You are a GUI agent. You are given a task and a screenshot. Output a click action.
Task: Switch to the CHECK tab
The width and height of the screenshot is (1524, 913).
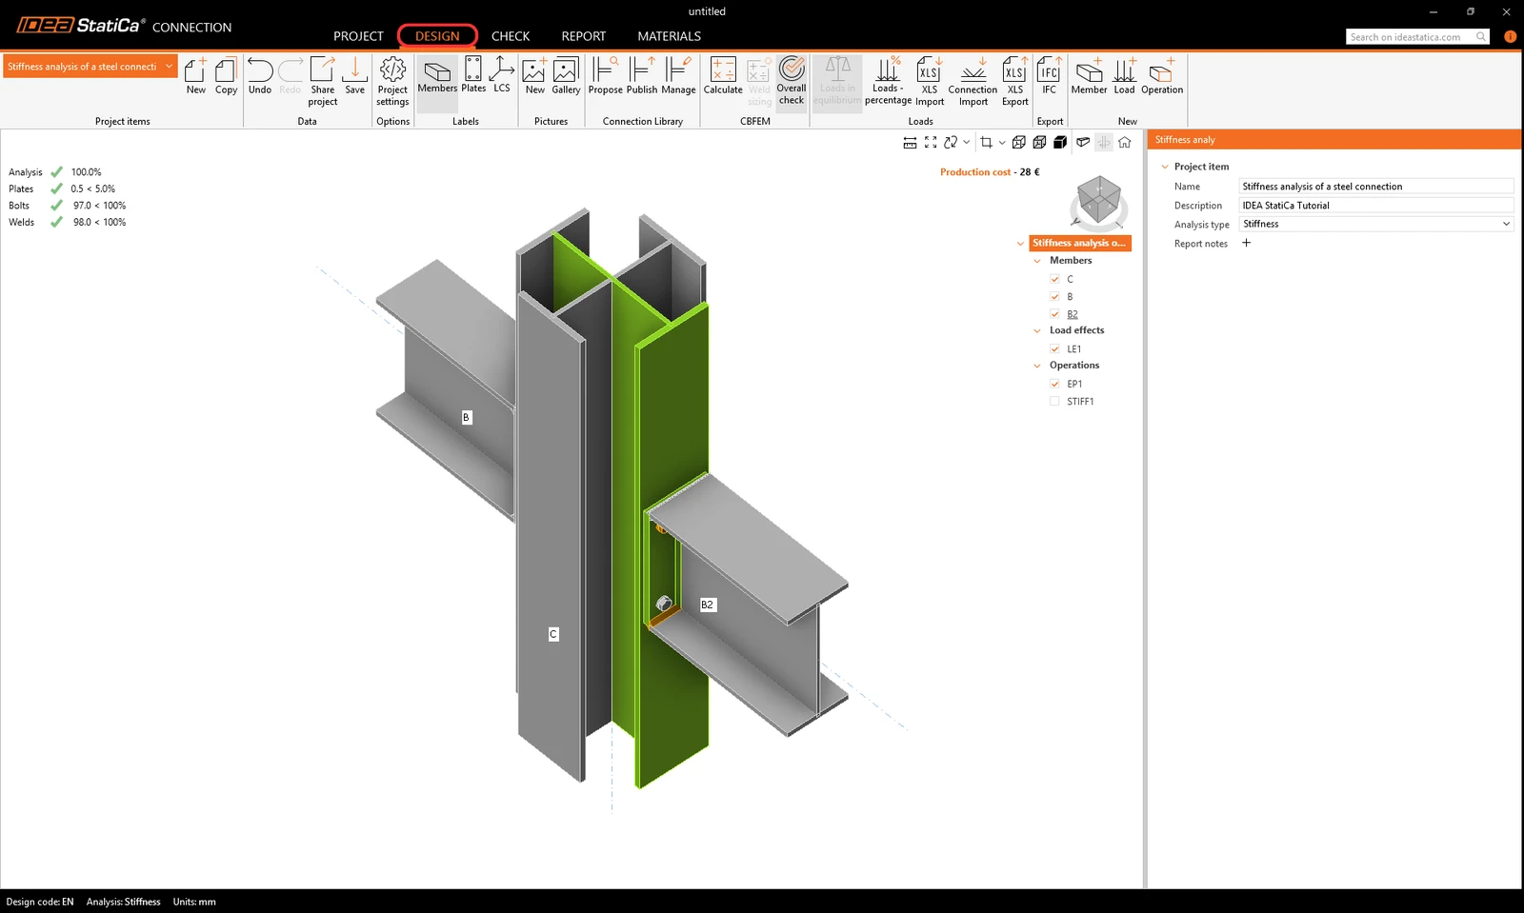511,36
